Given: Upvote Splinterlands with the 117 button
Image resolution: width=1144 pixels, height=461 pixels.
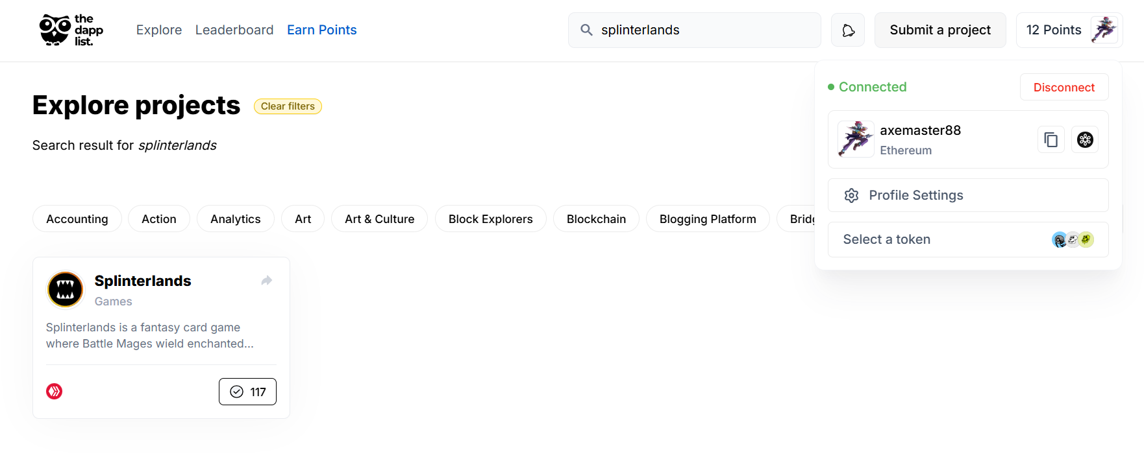Looking at the screenshot, I should click(247, 392).
